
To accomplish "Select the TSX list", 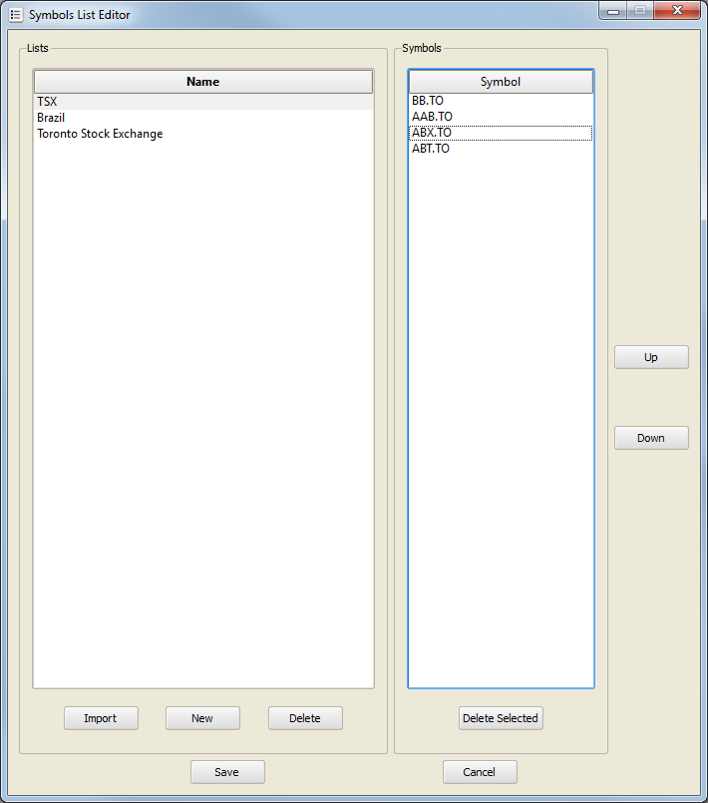I will point(48,102).
